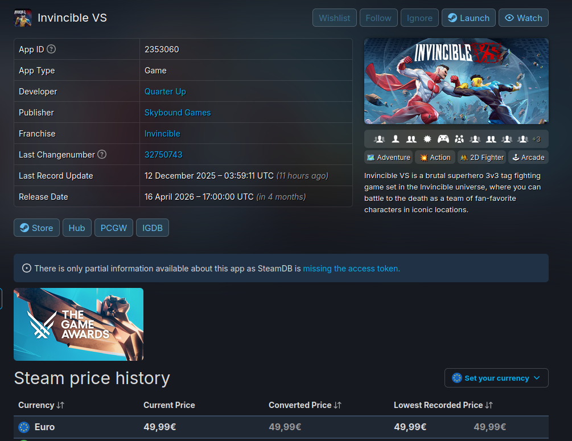Image resolution: width=572 pixels, height=441 pixels.
Task: Click the Invincible VS app icon beside the title
Action: coord(23,18)
